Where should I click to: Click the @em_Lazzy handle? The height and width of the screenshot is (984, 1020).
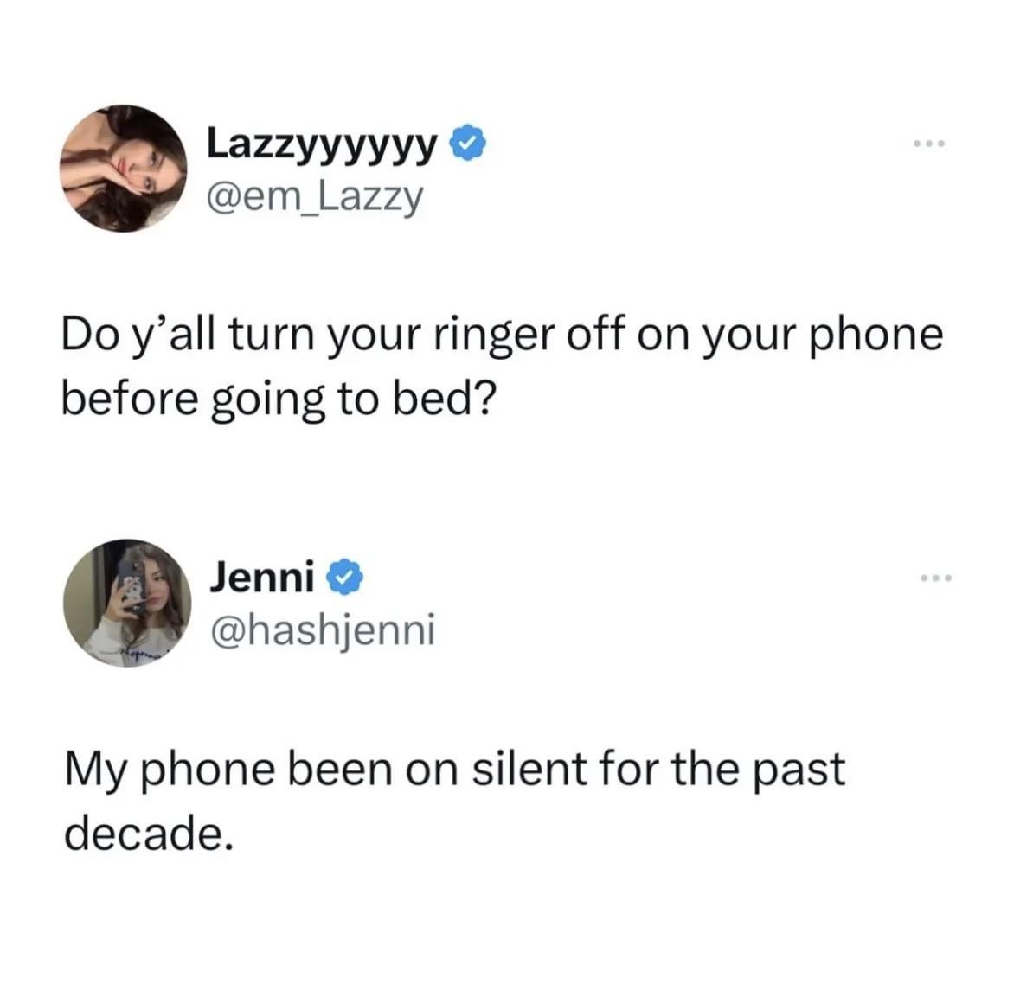pos(316,198)
